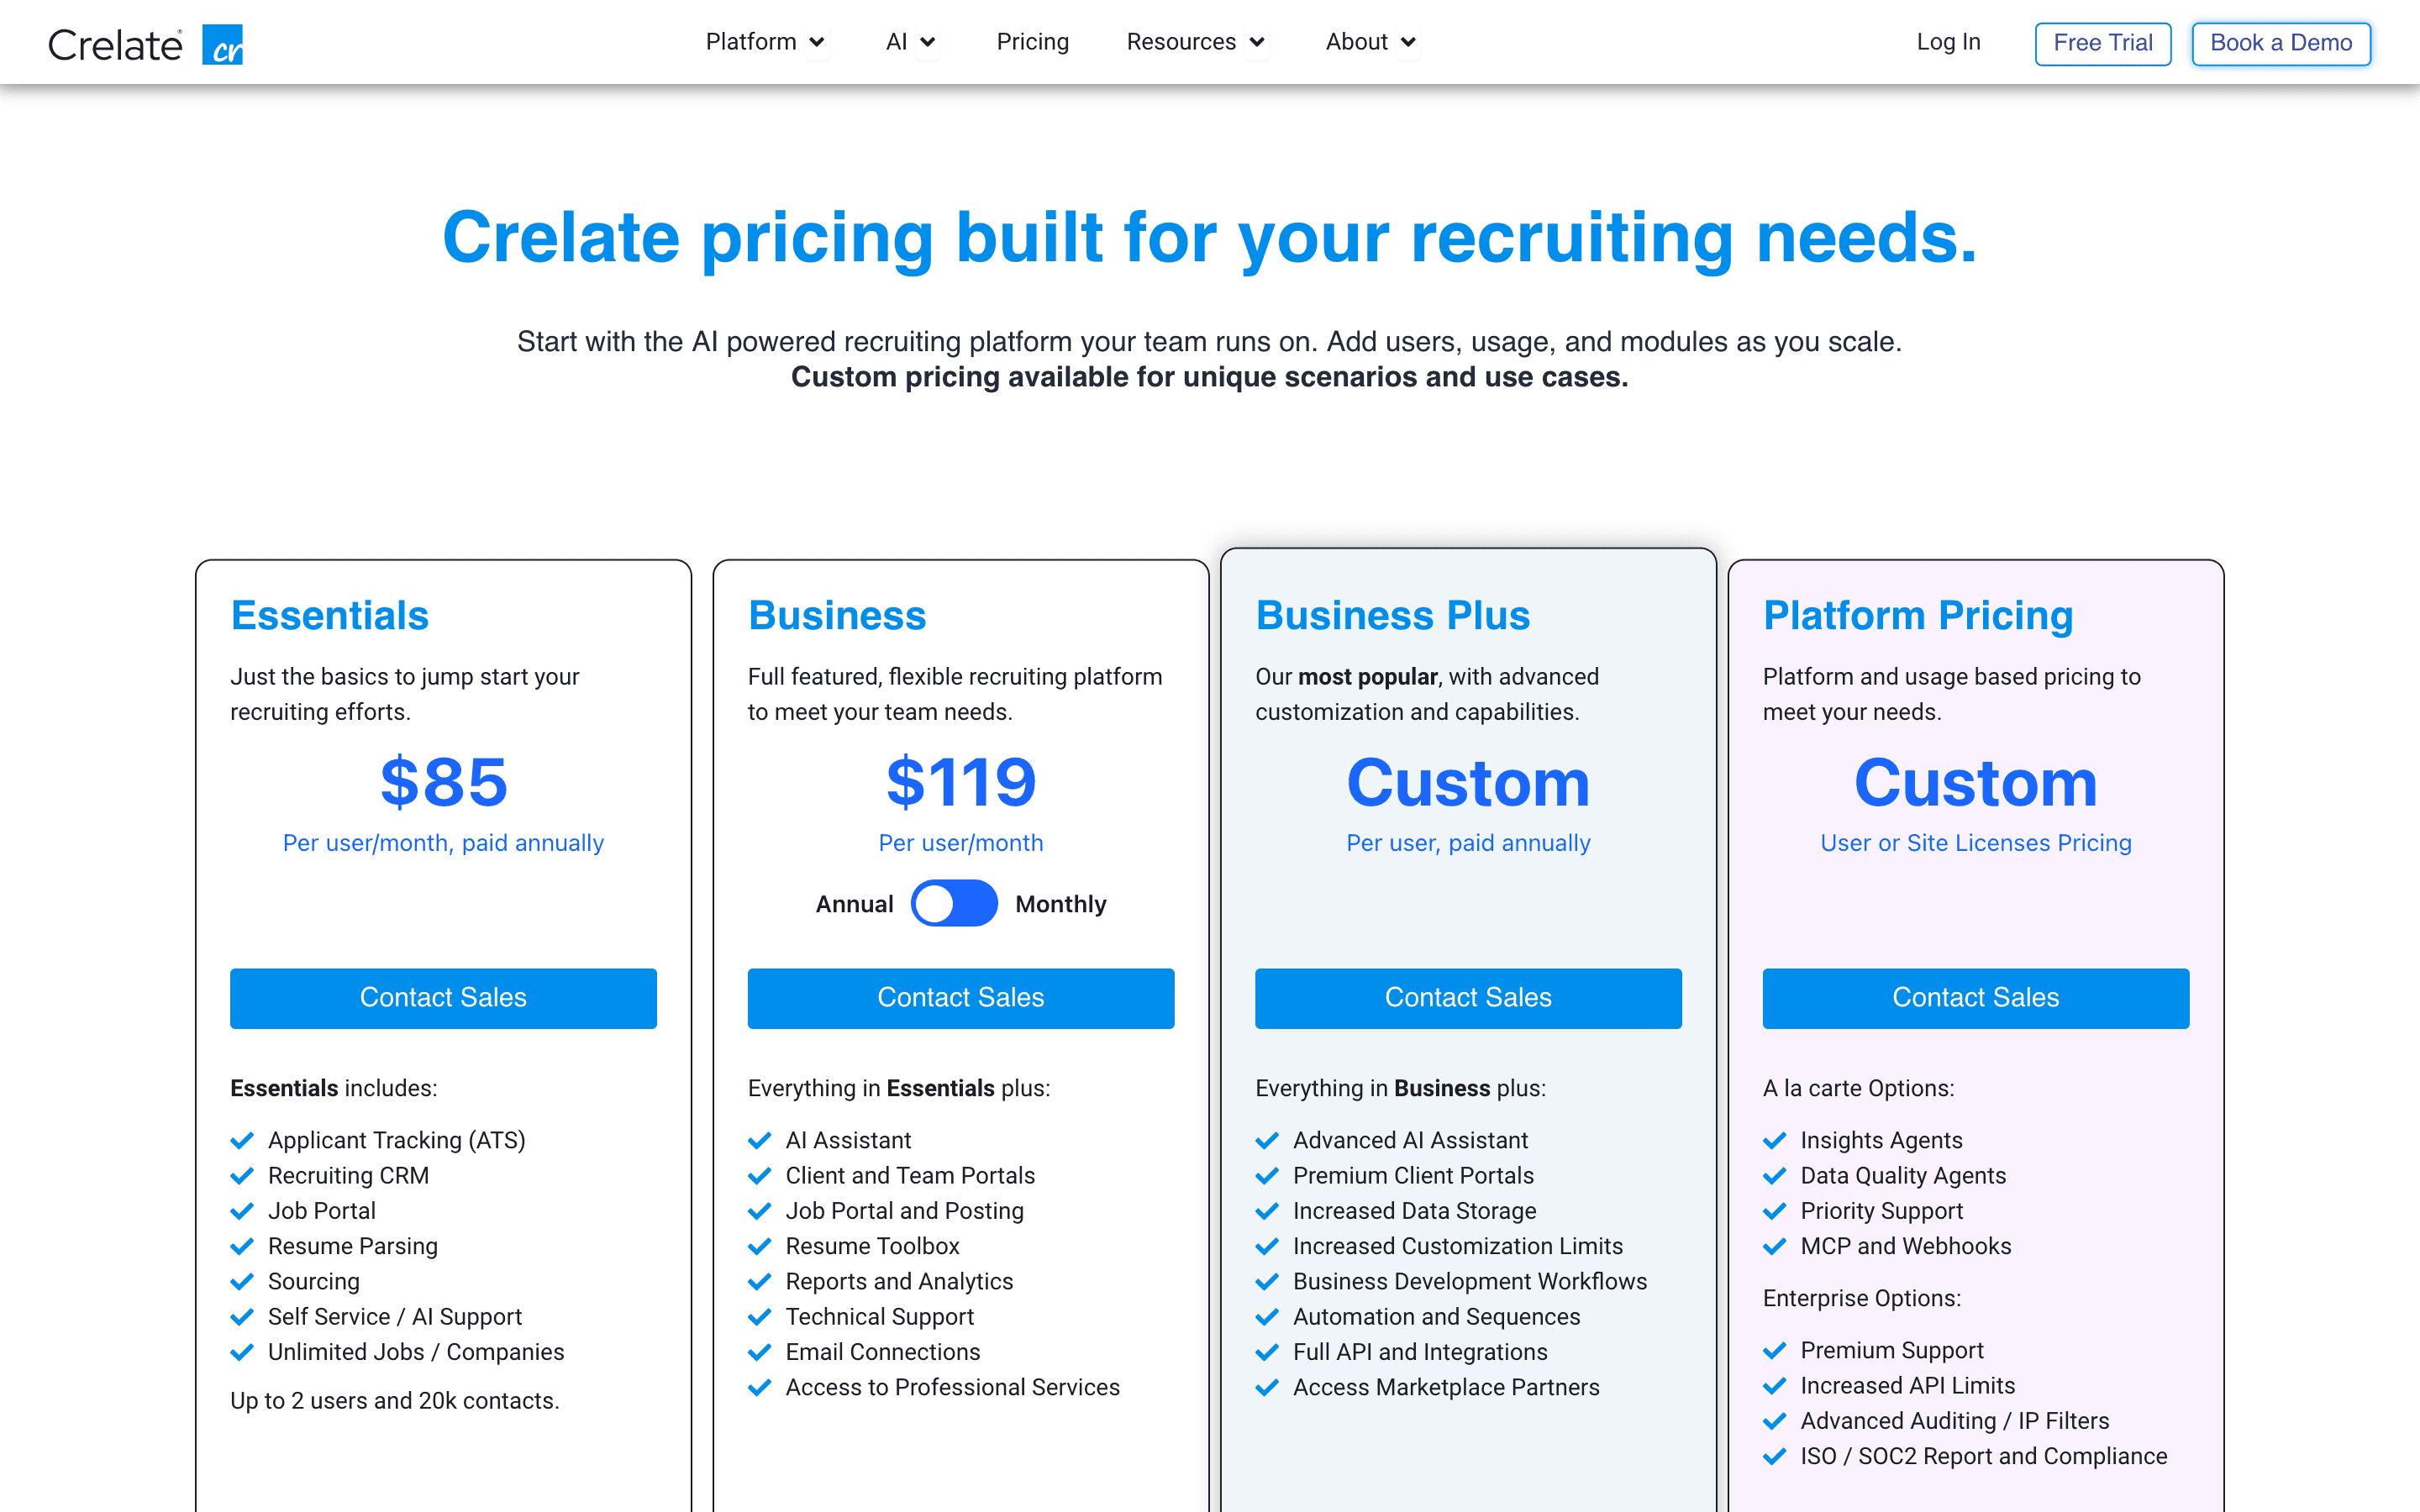Viewport: 2420px width, 1512px height.
Task: Click checkmark beside Increased Data Storage
Action: click(x=1267, y=1212)
